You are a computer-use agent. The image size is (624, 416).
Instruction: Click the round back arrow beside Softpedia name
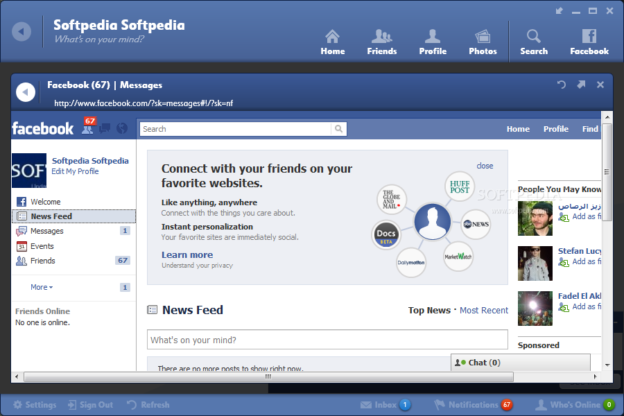pos(21,31)
